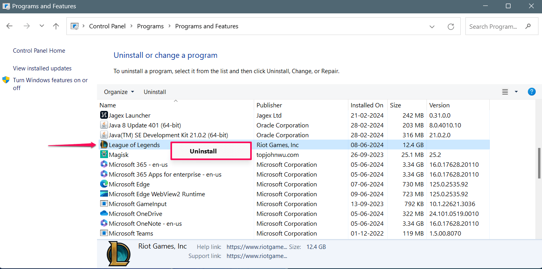Click the Microsoft OneDrive icon

(104, 214)
